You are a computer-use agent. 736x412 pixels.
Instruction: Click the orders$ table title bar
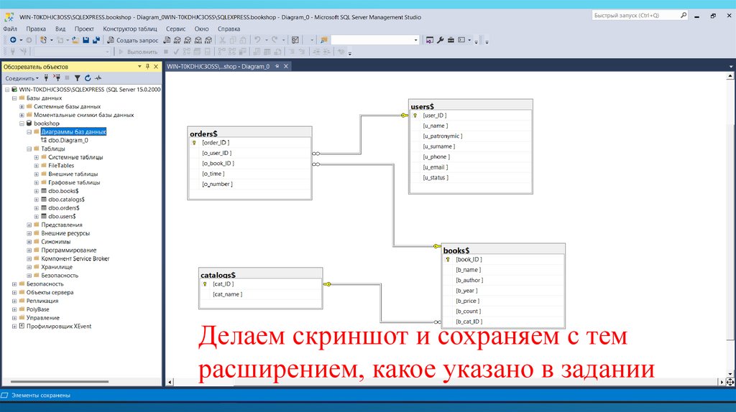249,134
